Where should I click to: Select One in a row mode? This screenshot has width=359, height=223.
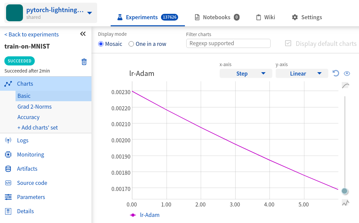(x=131, y=44)
